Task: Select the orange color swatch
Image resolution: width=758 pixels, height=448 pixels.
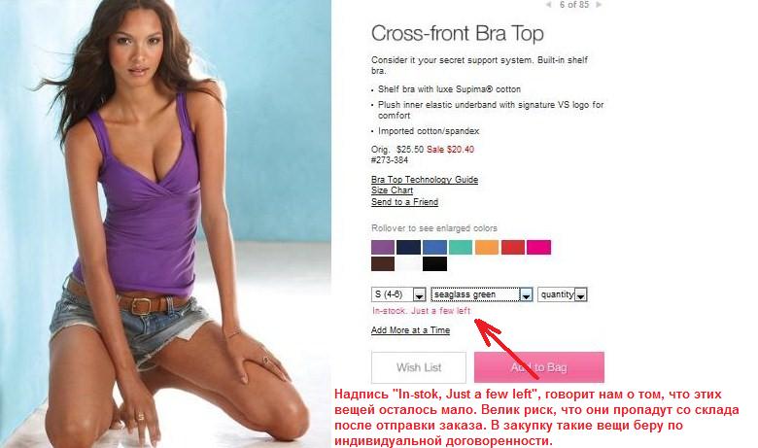Action: [487, 247]
